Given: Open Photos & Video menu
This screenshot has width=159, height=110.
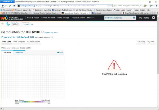Looking at the screenshot, I should tap(78, 18).
